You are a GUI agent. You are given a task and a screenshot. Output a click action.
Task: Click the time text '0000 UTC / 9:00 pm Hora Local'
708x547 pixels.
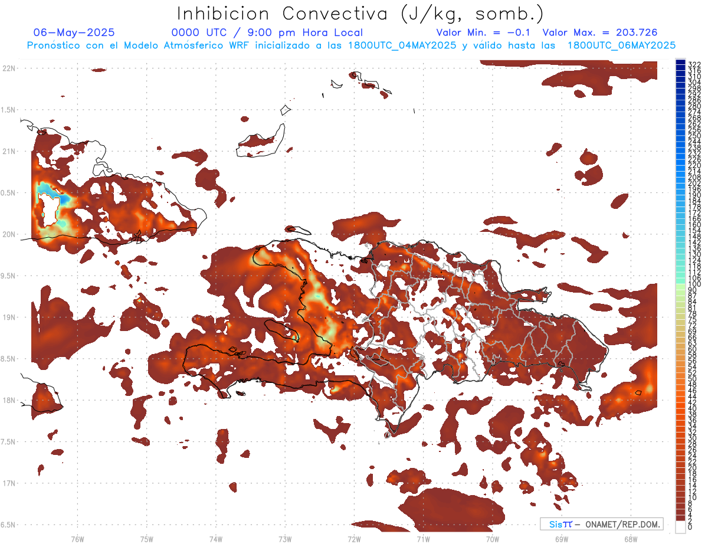click(267, 32)
